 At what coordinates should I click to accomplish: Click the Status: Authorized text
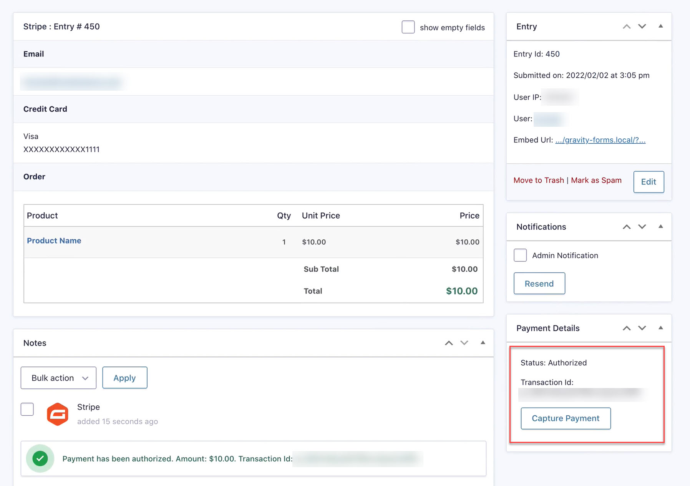point(554,363)
